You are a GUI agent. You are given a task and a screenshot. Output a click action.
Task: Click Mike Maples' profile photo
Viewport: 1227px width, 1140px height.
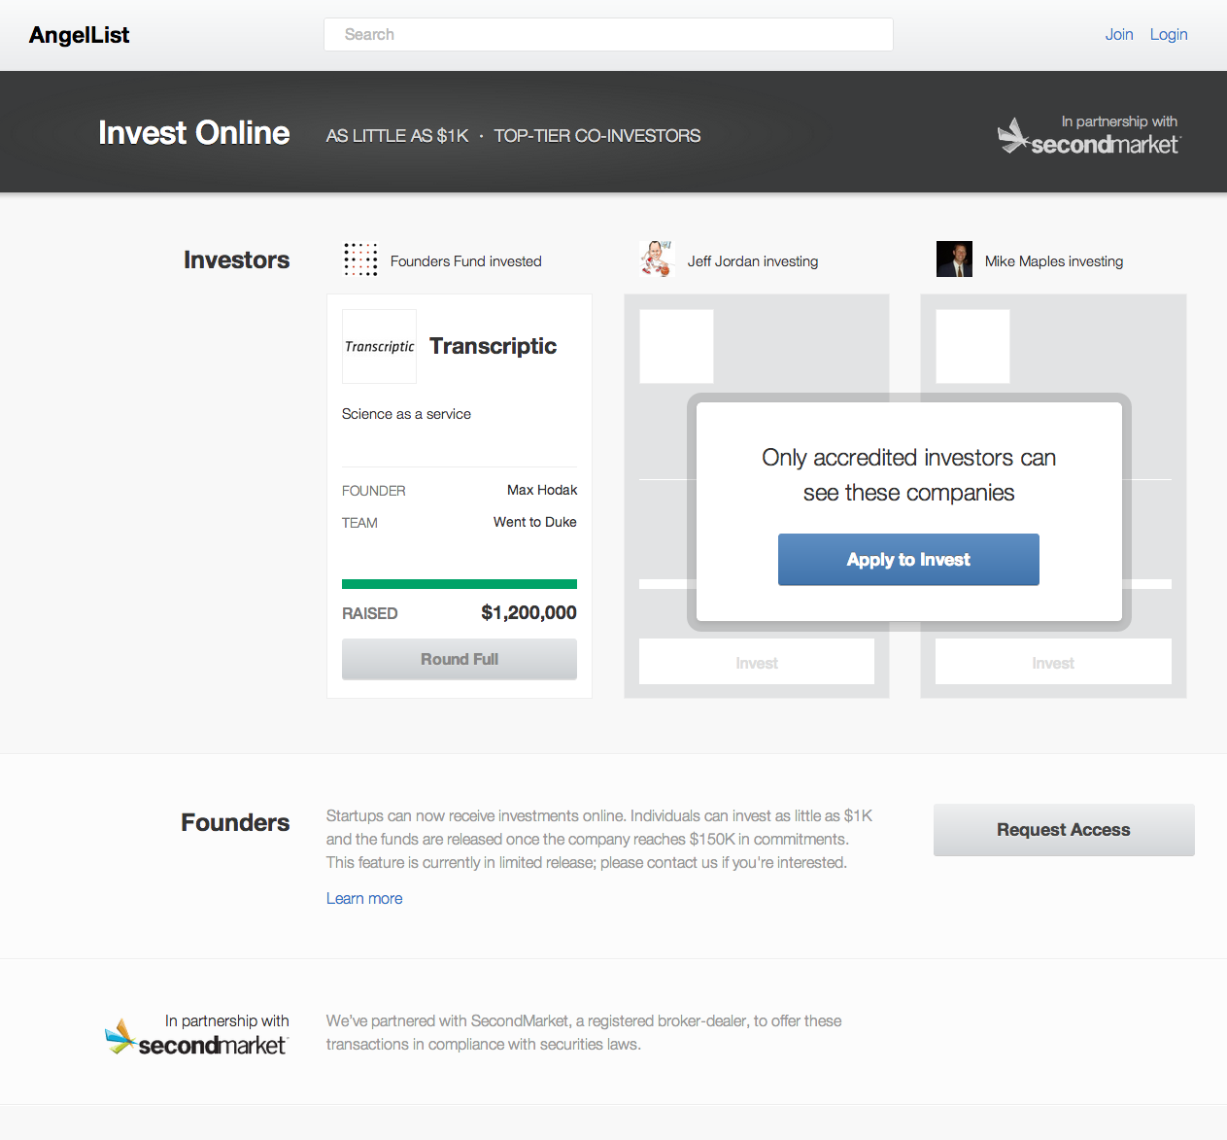click(x=954, y=259)
